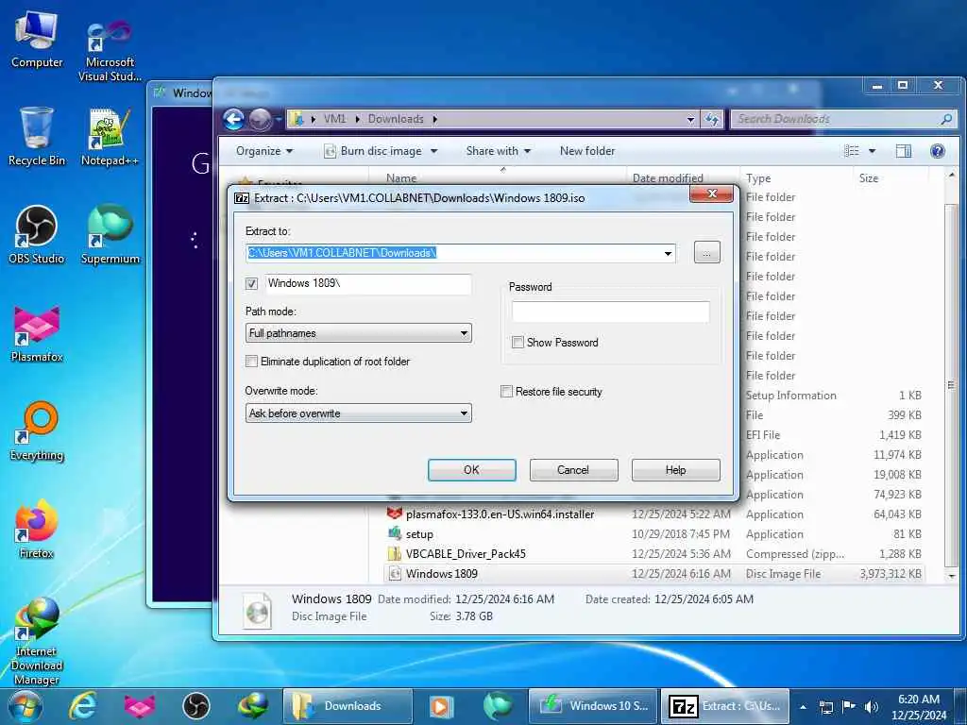The image size is (967, 725).
Task: Check the Show Password box
Action: tap(518, 342)
